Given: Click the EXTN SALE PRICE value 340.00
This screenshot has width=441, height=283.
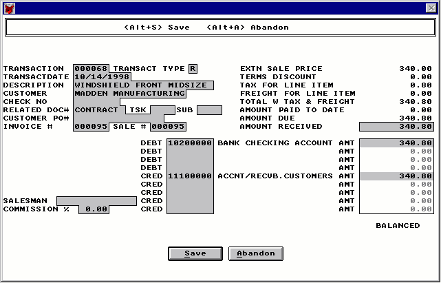Looking at the screenshot, I should coord(416,69).
